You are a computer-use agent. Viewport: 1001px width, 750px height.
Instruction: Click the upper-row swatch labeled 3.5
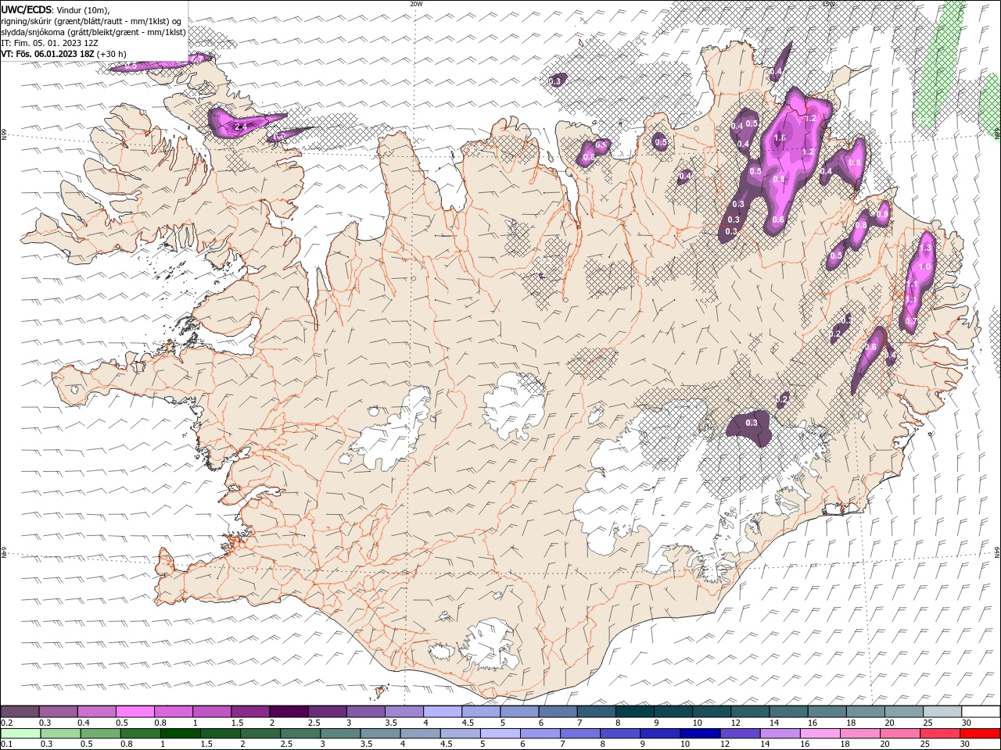point(404,712)
